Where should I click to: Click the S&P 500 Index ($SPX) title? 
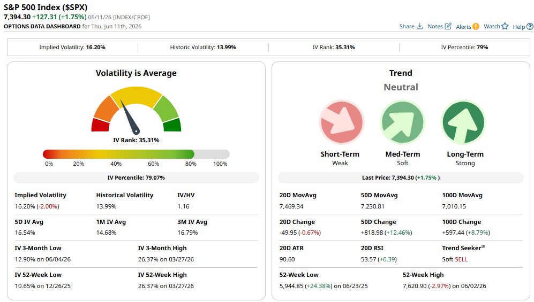[46, 7]
